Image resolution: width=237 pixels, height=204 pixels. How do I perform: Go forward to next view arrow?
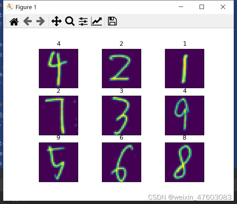coord(40,21)
